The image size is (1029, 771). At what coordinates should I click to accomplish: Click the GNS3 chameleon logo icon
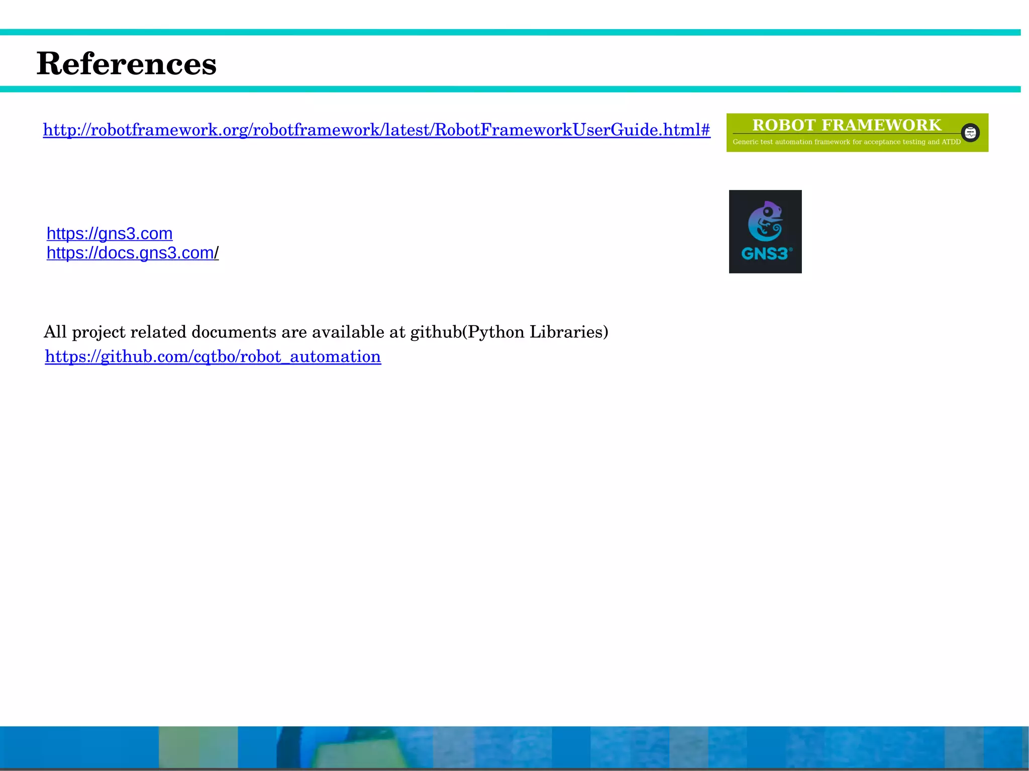(x=765, y=221)
